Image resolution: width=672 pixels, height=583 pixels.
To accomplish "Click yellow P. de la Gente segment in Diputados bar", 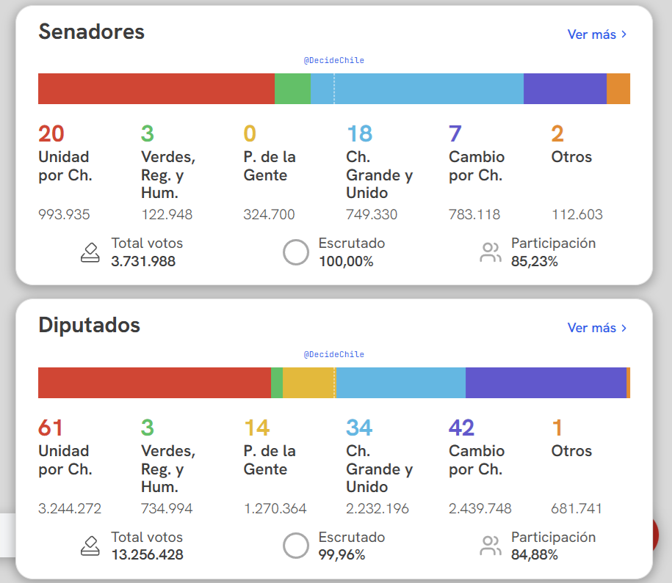I will pos(308,383).
